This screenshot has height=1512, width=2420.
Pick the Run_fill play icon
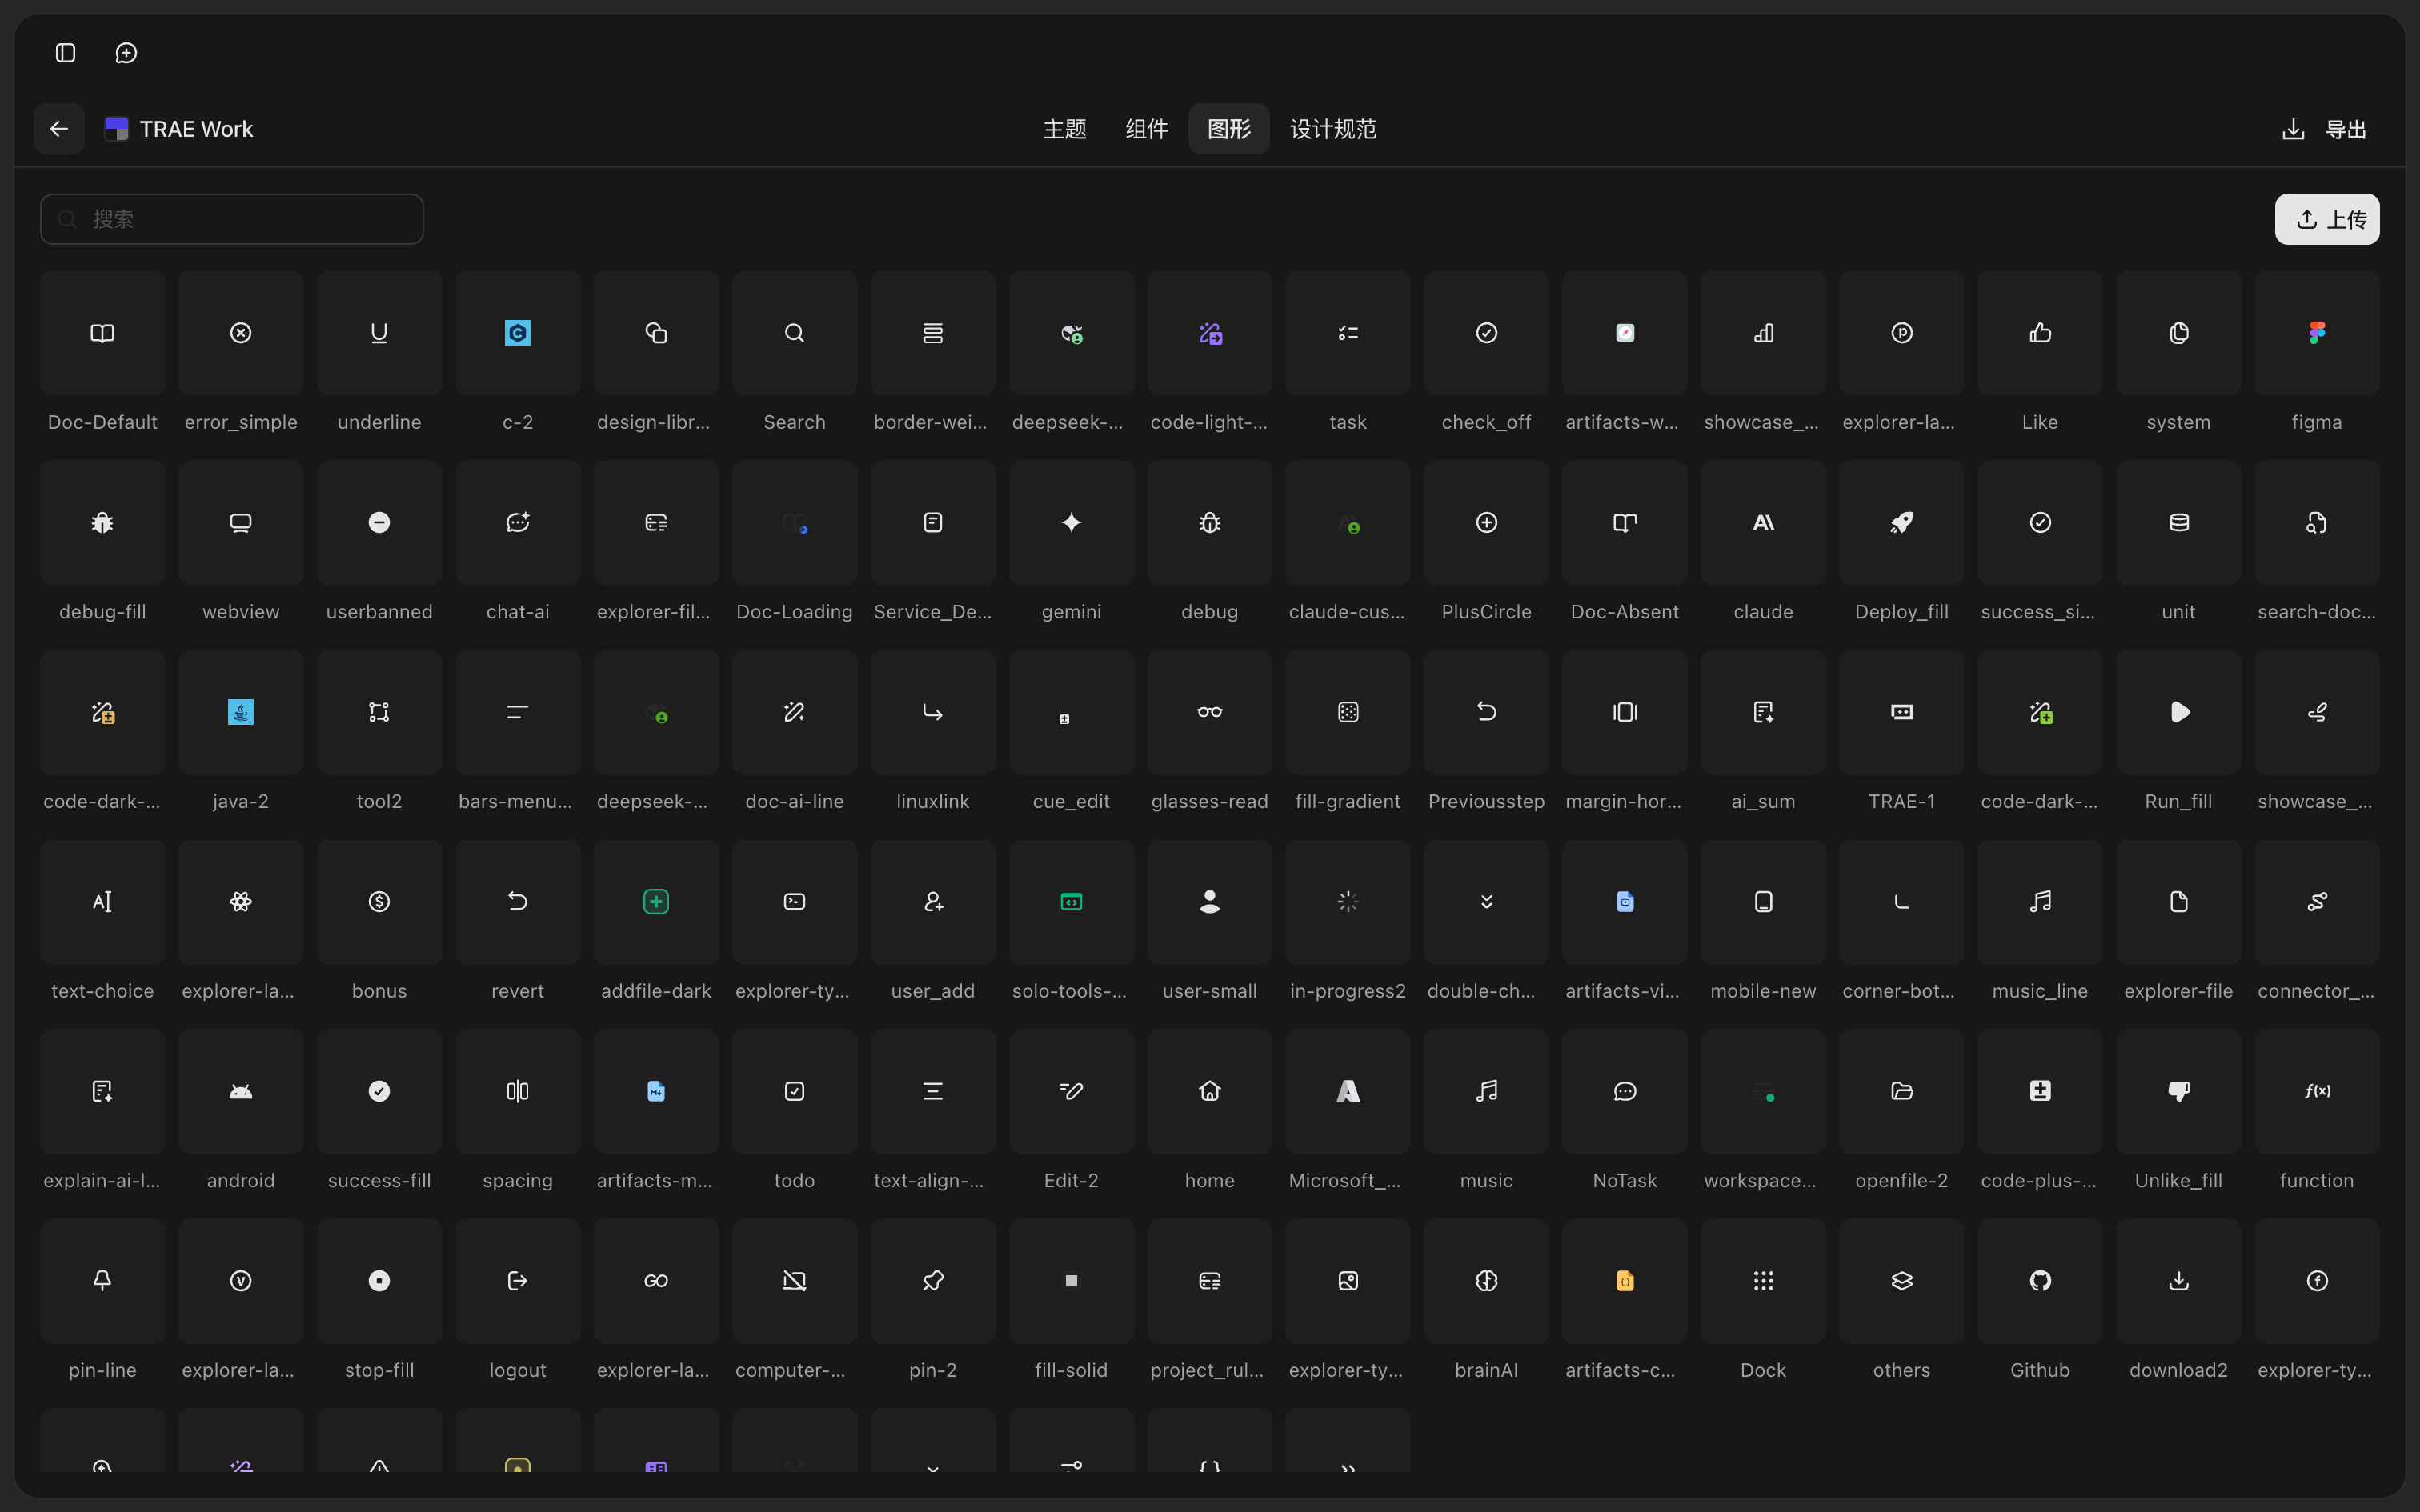pyautogui.click(x=2179, y=712)
